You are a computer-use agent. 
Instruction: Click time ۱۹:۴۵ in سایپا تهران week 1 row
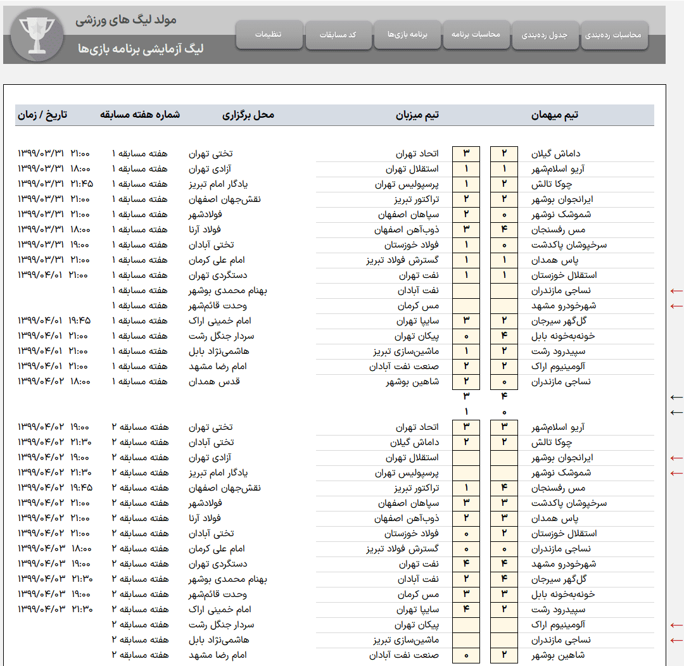80,321
